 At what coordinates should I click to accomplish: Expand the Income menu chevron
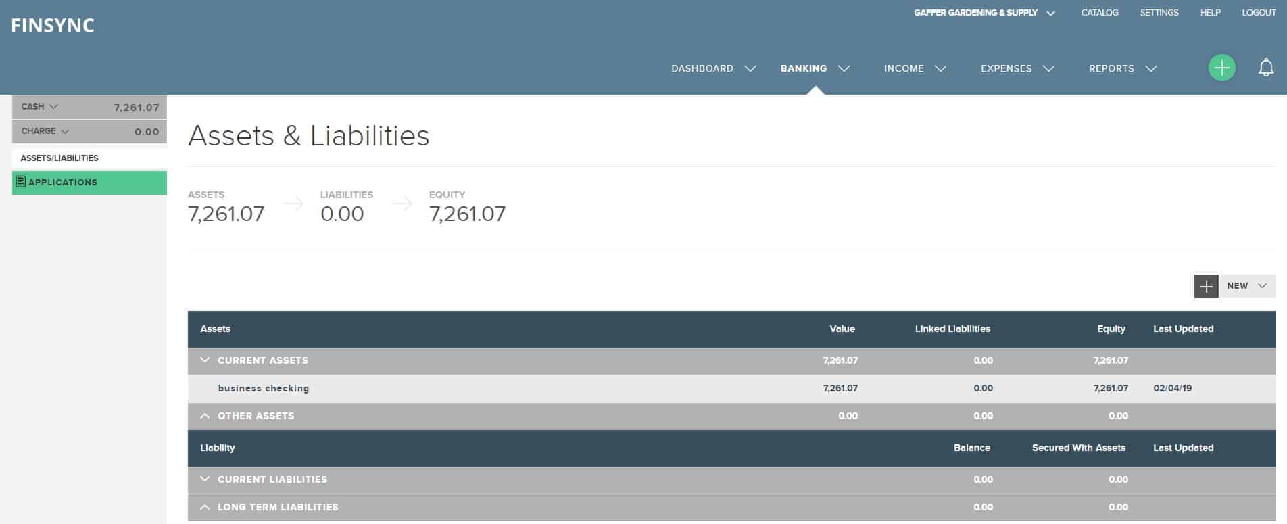(x=940, y=68)
